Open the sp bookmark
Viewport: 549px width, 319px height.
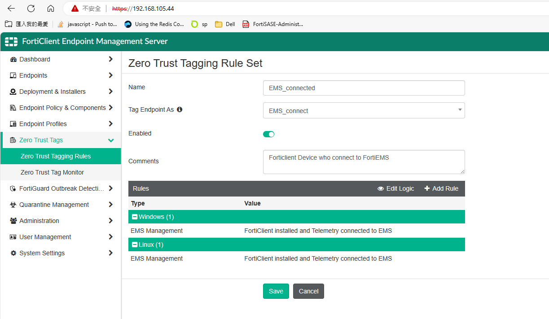[x=199, y=24]
